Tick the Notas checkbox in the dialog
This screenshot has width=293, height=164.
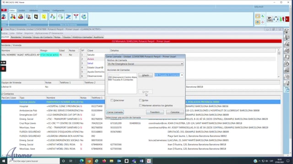[x=141, y=100]
